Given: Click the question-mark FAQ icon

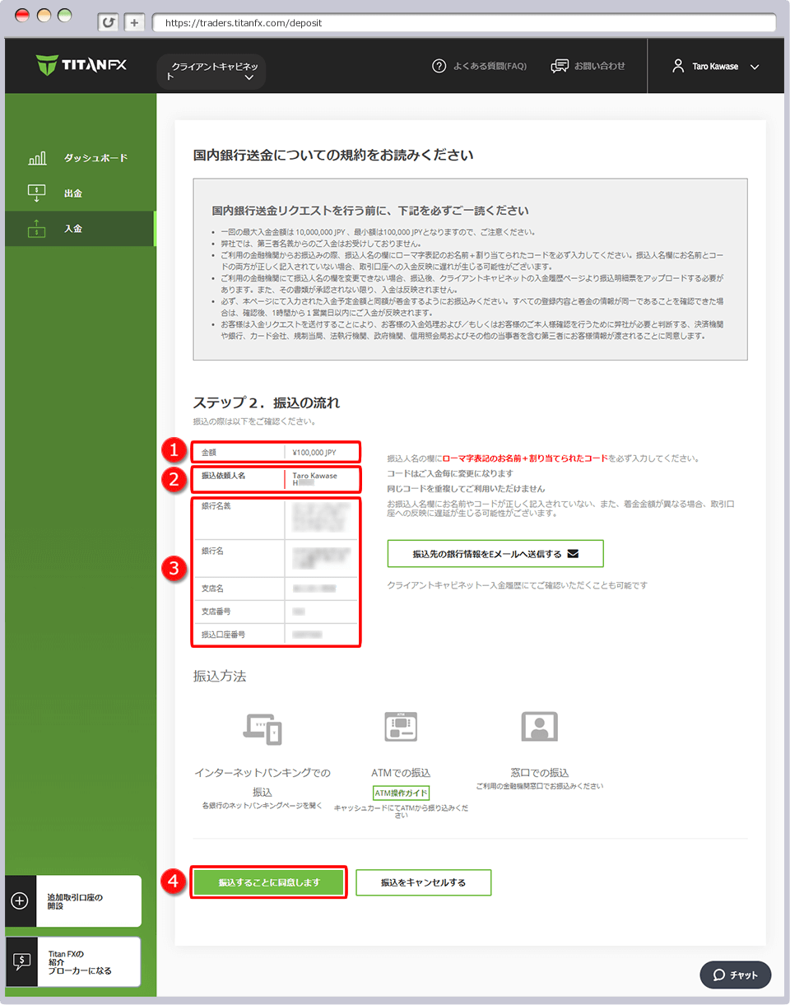Looking at the screenshot, I should 439,66.
